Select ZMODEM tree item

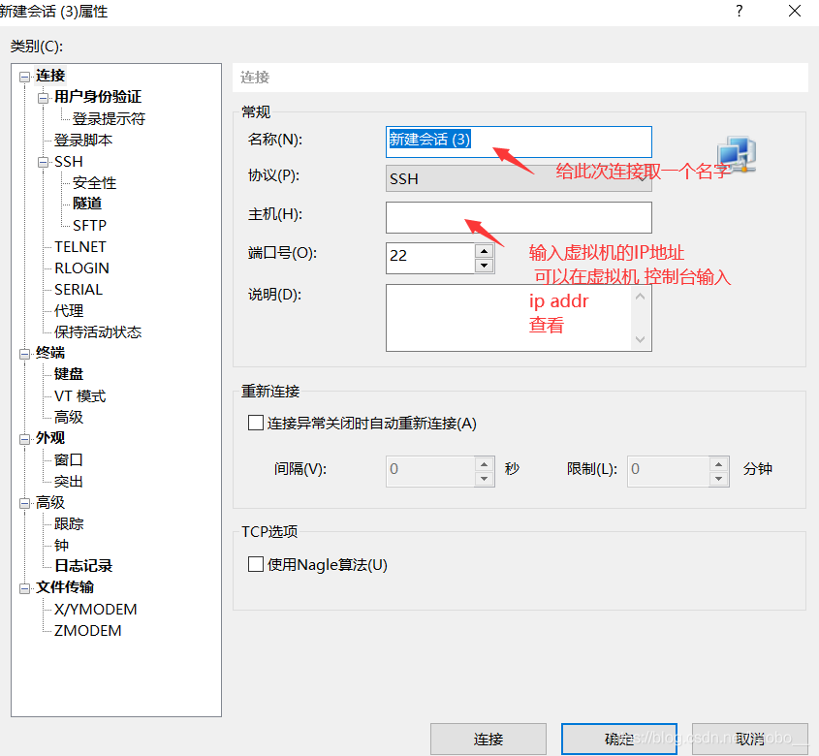point(88,631)
